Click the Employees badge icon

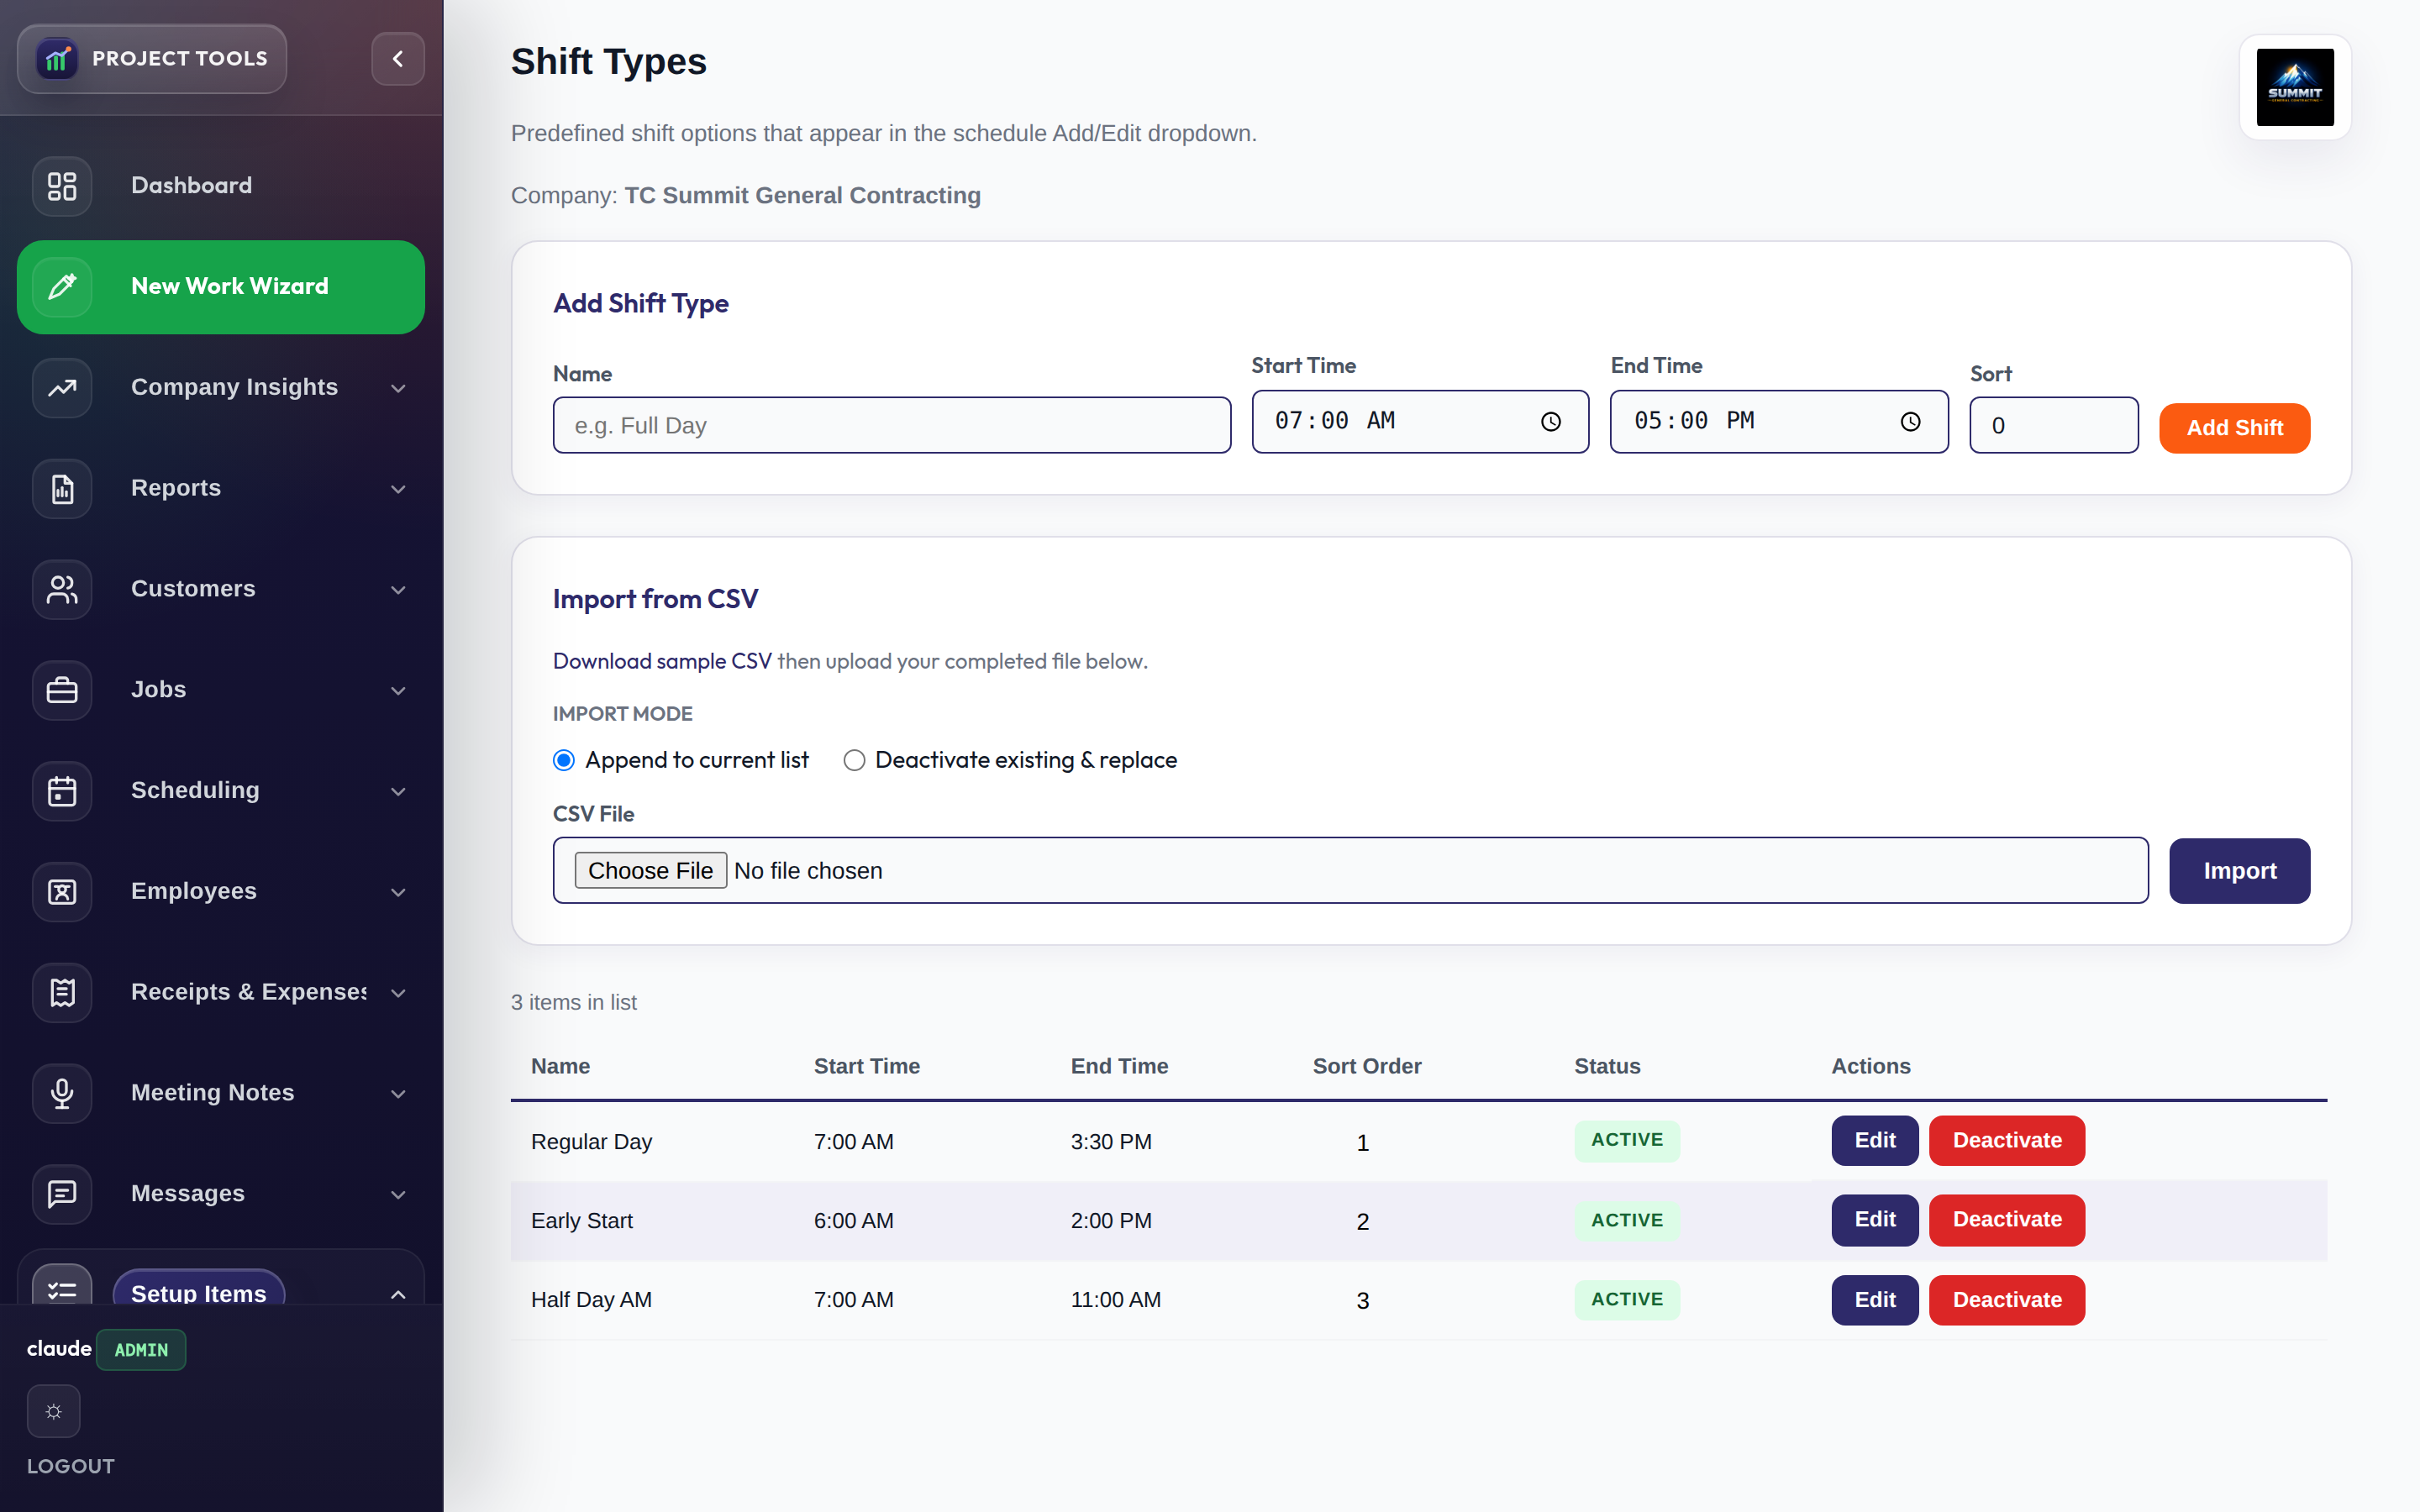(x=62, y=892)
